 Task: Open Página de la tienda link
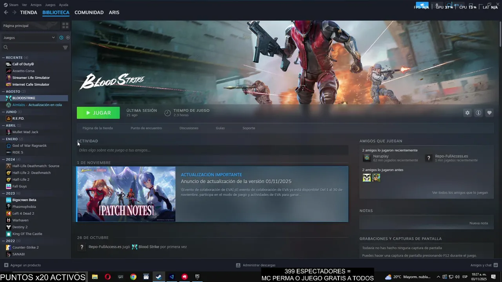[x=98, y=128]
